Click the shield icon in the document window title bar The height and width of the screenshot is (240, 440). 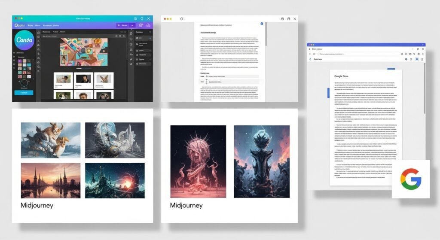click(181, 19)
